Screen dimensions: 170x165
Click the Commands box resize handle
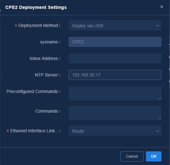pos(160,118)
